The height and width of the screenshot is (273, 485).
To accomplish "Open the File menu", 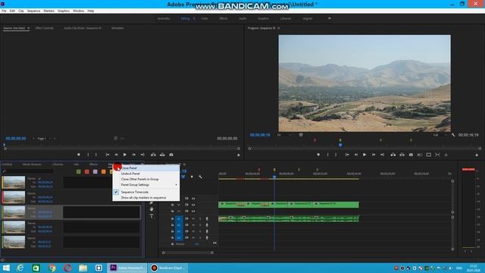I will tap(4, 11).
